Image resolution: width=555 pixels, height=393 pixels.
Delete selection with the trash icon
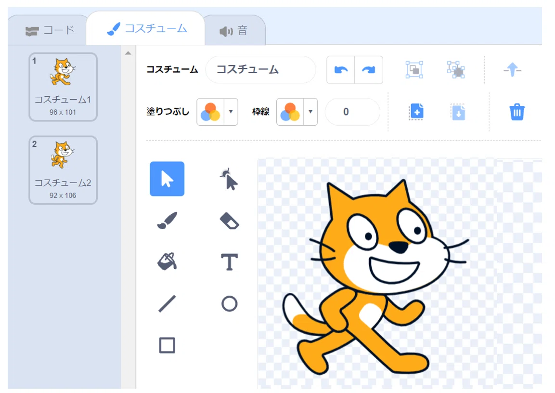tap(517, 112)
